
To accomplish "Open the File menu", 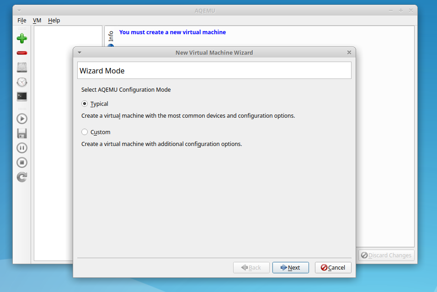I will pyautogui.click(x=22, y=20).
